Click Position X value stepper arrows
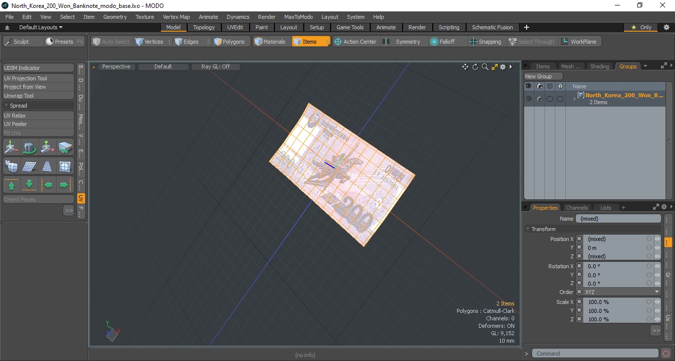This screenshot has height=361, width=675. [658, 239]
